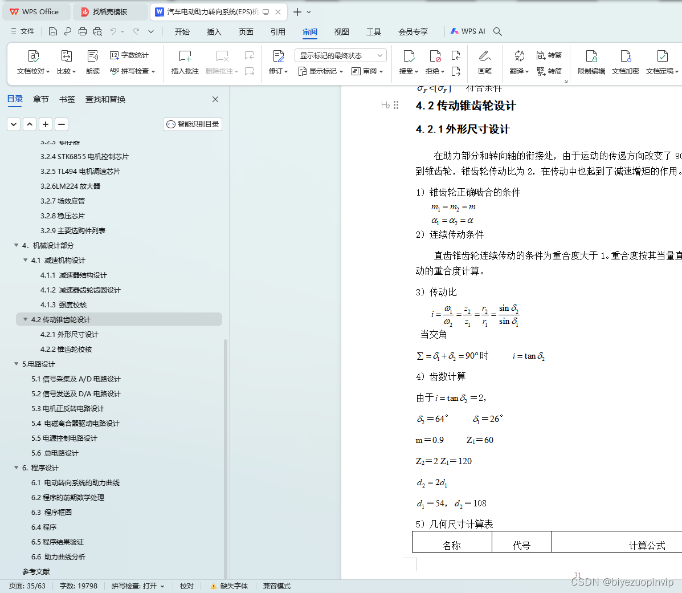Collapse the 5.电路设计 section
This screenshot has width=682, height=593.
tap(16, 364)
